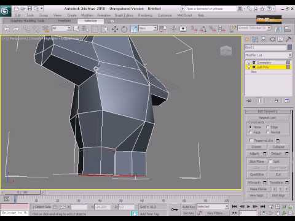This screenshot has width=295, height=221.
Task: Open the Rendering menu
Action: pos(145,15)
